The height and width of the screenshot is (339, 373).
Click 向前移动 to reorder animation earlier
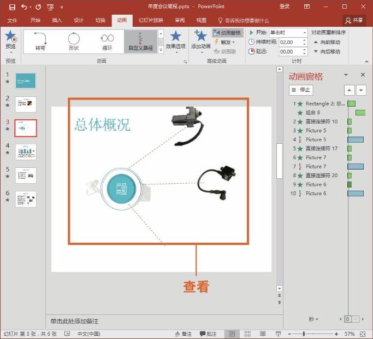tap(327, 42)
